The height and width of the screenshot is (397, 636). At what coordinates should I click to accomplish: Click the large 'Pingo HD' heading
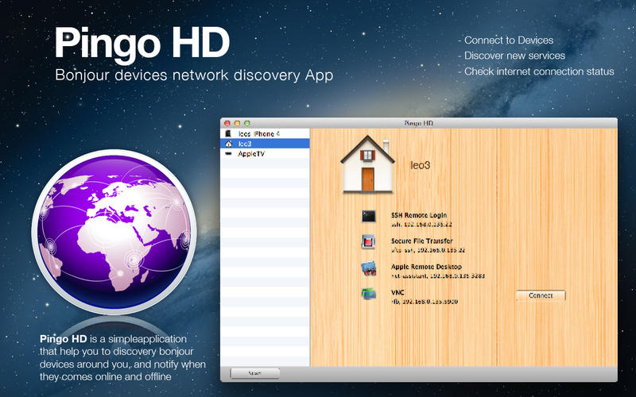[x=142, y=44]
